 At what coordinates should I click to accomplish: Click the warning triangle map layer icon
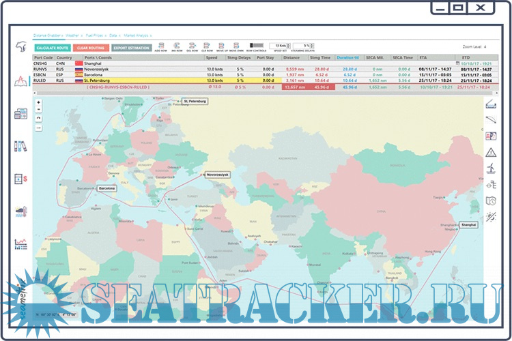[x=491, y=152]
